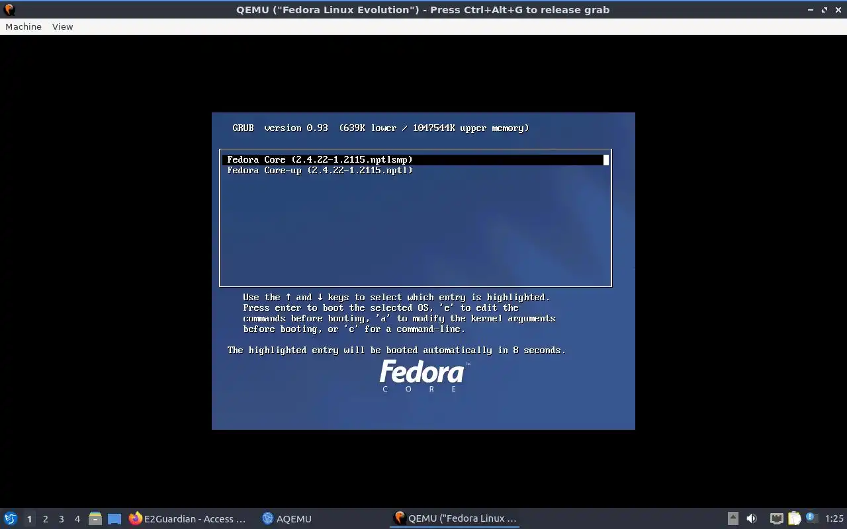
Task: Switch to workspace 4
Action: [x=77, y=519]
